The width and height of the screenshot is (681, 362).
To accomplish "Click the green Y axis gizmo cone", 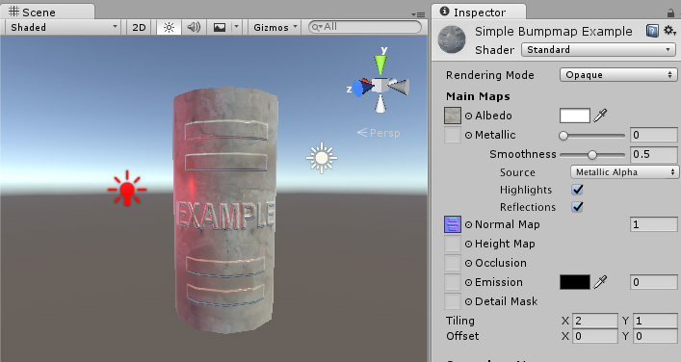I will [x=380, y=65].
